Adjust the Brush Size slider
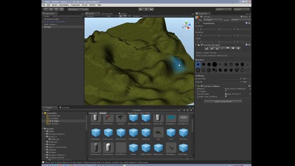Viewport: 295px width, 166px height. 231,79
